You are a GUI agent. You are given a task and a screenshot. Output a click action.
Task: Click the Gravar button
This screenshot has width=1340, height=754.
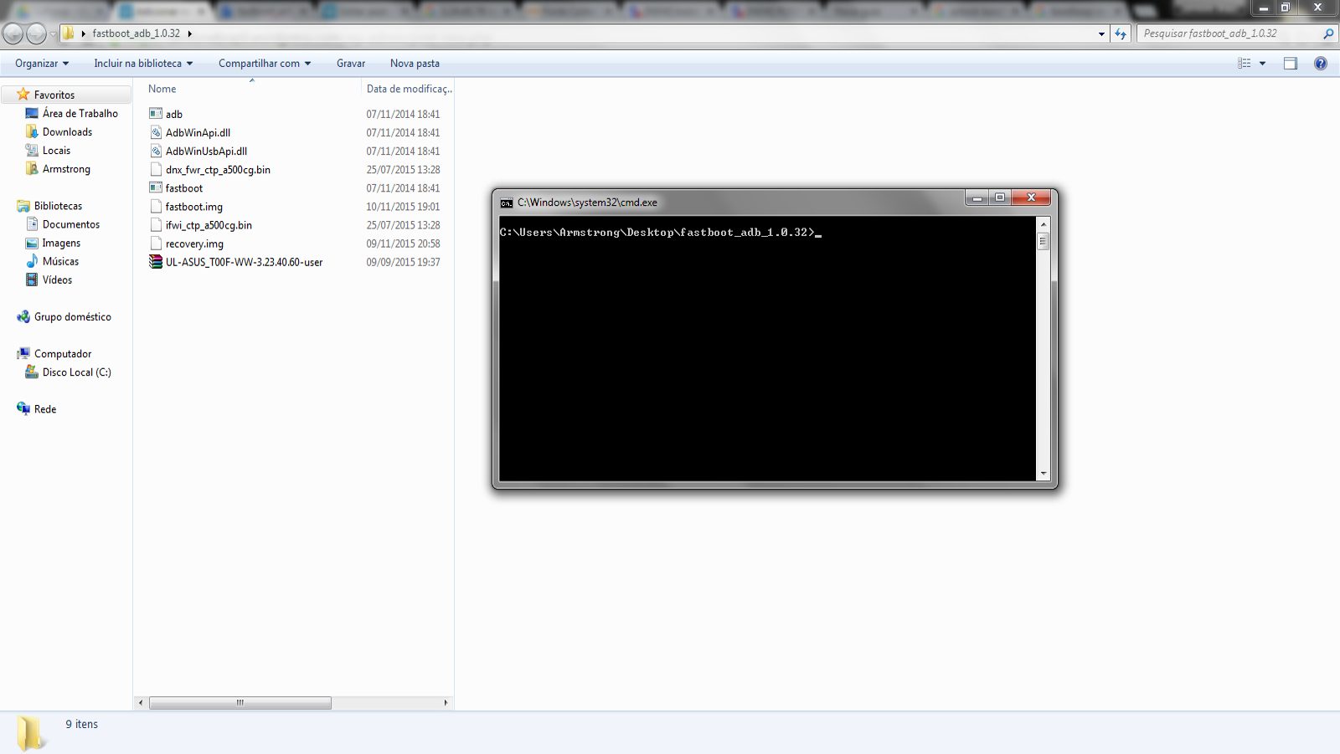351,64
